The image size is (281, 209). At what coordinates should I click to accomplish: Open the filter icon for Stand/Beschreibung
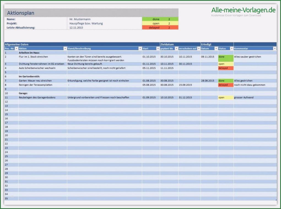click(140, 48)
